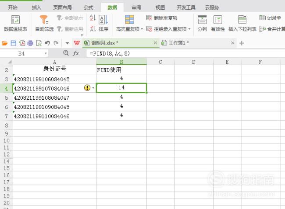
Task: Expand the quick access toolbar dropdown arrow
Action: [x=67, y=43]
